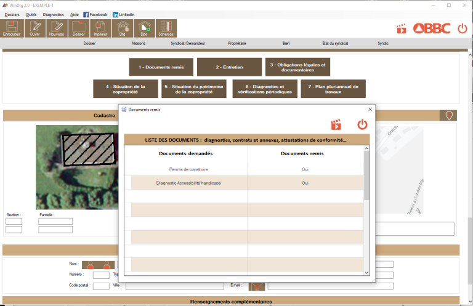Click the second Section input field

pos(14,230)
